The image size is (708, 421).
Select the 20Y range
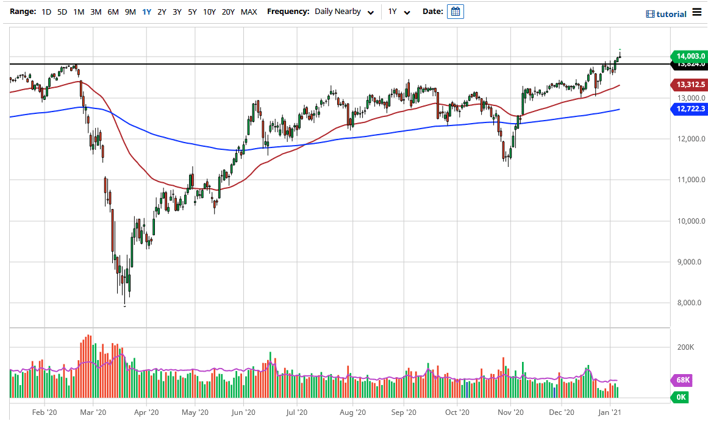[228, 12]
